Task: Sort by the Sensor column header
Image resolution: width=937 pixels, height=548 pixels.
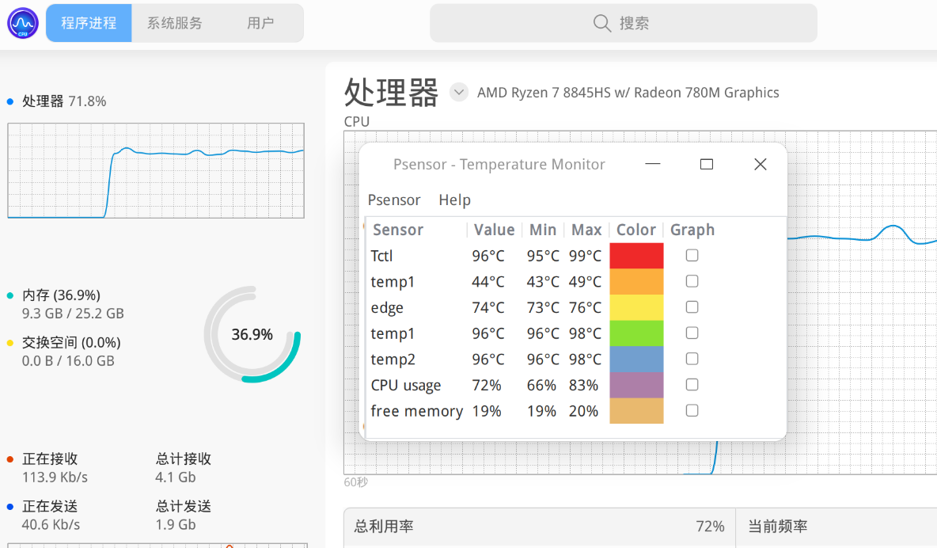Action: tap(398, 230)
